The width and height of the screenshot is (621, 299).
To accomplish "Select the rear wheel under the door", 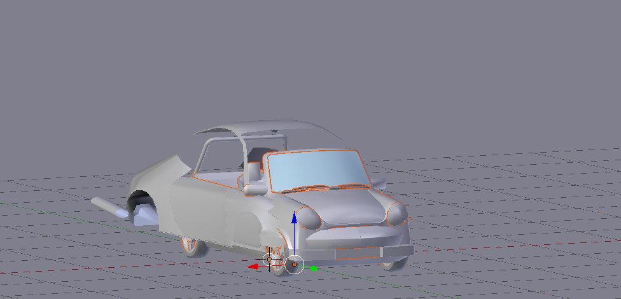I will (193, 246).
